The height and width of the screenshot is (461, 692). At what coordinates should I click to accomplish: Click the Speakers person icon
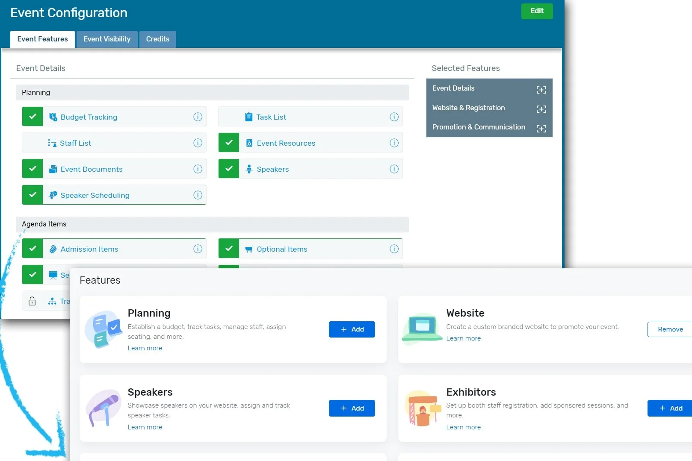pyautogui.click(x=249, y=169)
